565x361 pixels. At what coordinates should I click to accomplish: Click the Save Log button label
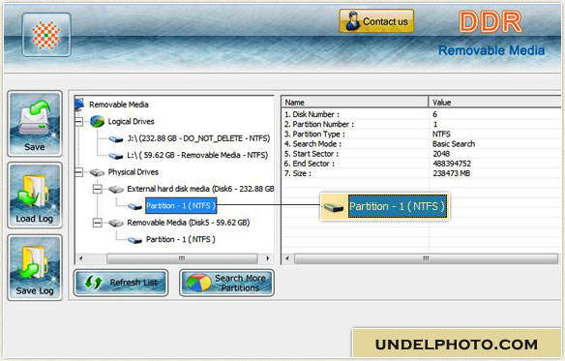click(x=35, y=290)
